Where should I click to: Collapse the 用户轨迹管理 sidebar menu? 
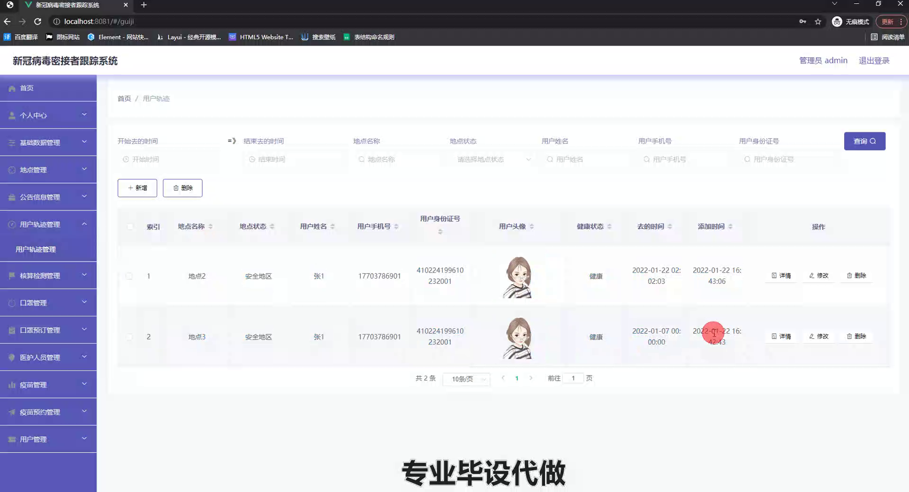coord(48,224)
